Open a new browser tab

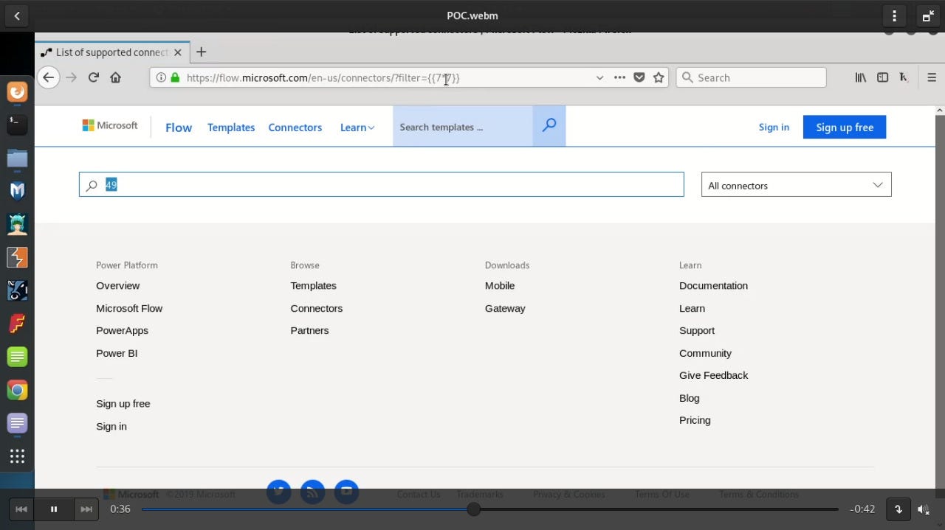point(201,52)
